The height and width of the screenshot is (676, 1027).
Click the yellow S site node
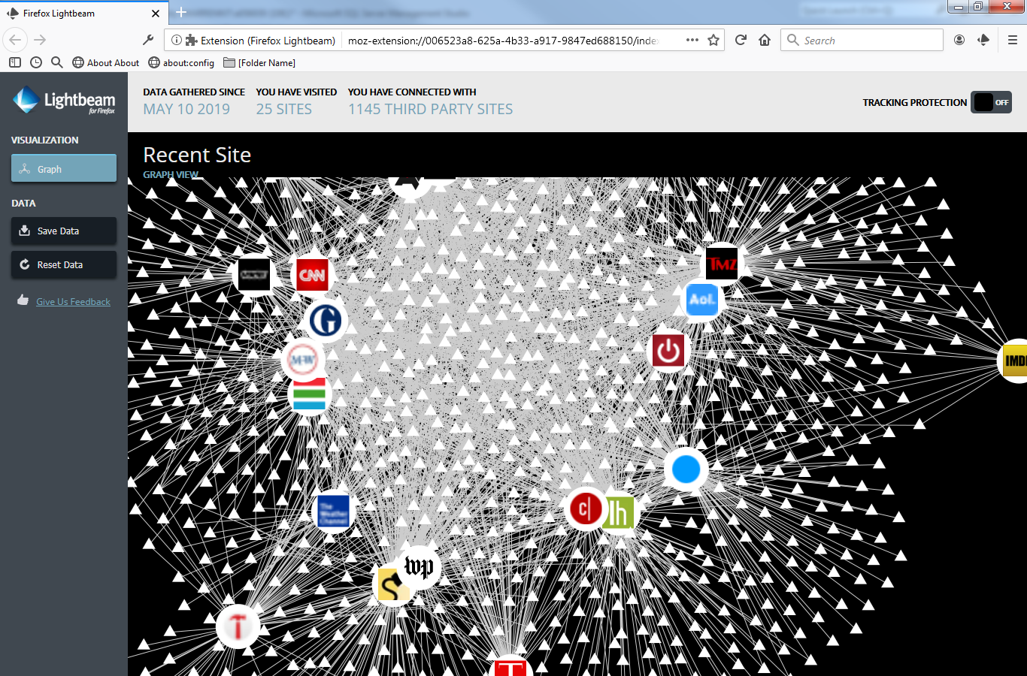392,586
